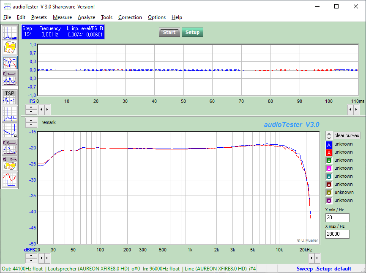This screenshot has height=273, width=366.
Task: Click the clear curves button
Action: [346, 135]
